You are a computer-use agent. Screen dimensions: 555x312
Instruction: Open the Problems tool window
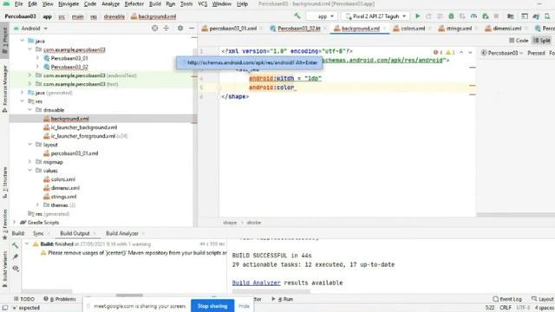click(x=60, y=299)
